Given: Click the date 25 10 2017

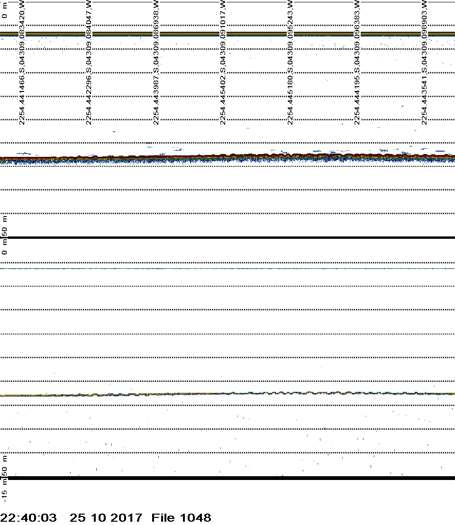Looking at the screenshot, I should point(106,518).
